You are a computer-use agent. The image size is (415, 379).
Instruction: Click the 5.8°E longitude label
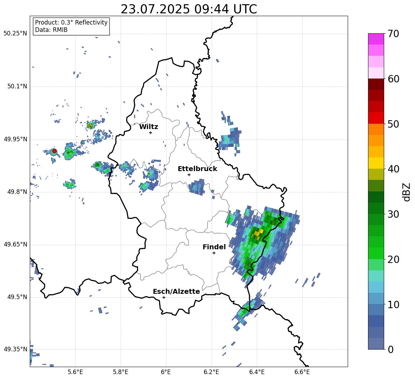pos(121,372)
